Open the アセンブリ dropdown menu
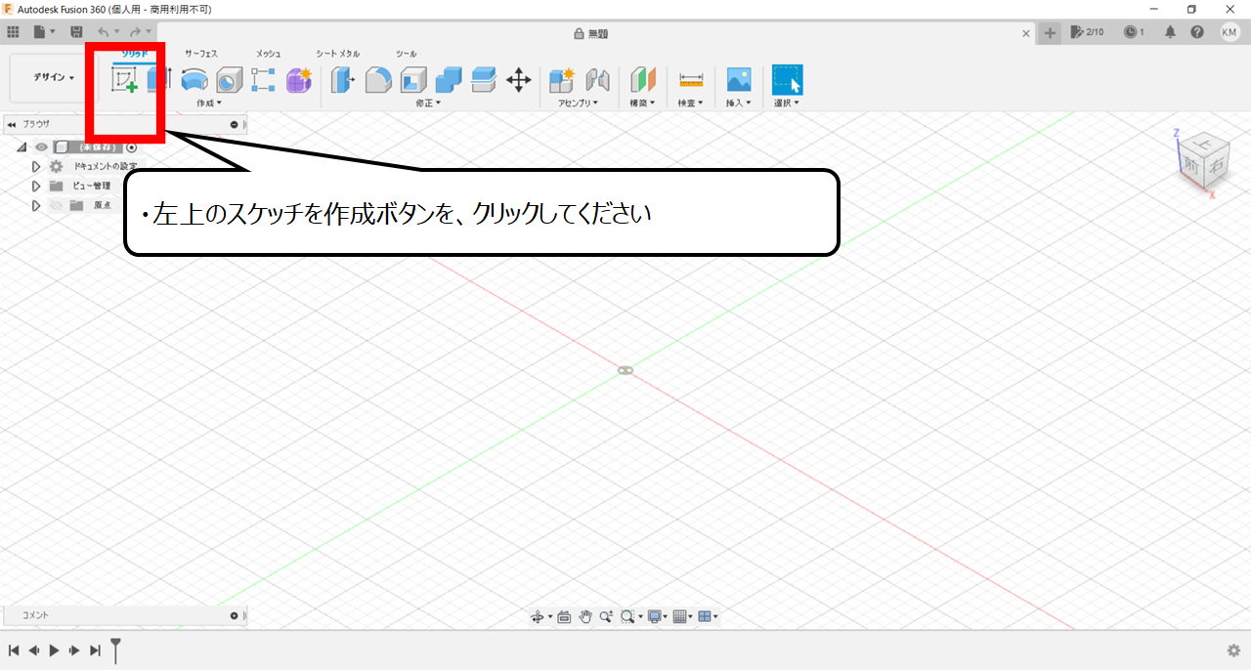The height and width of the screenshot is (670, 1251). 578,103
